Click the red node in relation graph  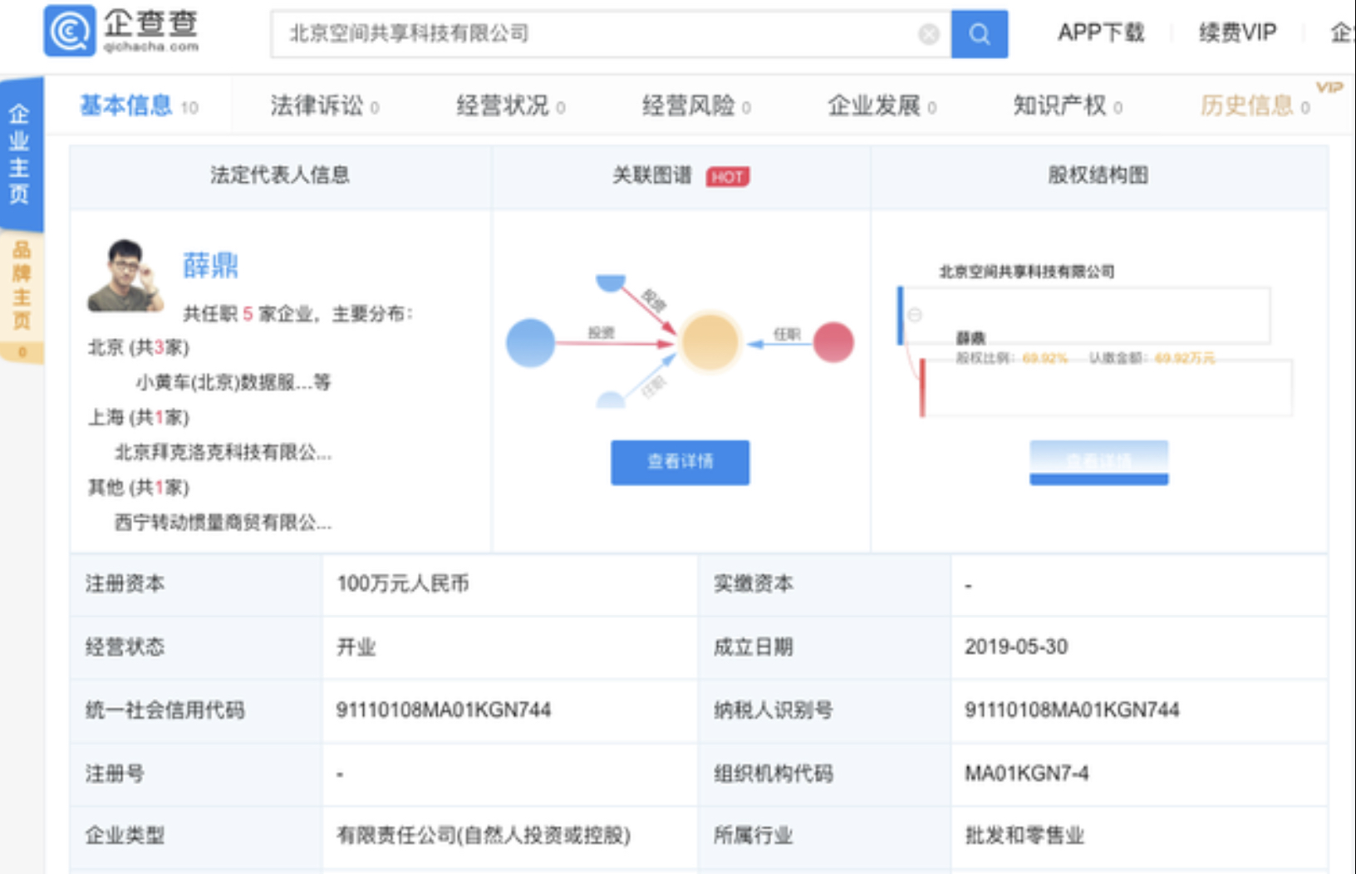(x=833, y=342)
